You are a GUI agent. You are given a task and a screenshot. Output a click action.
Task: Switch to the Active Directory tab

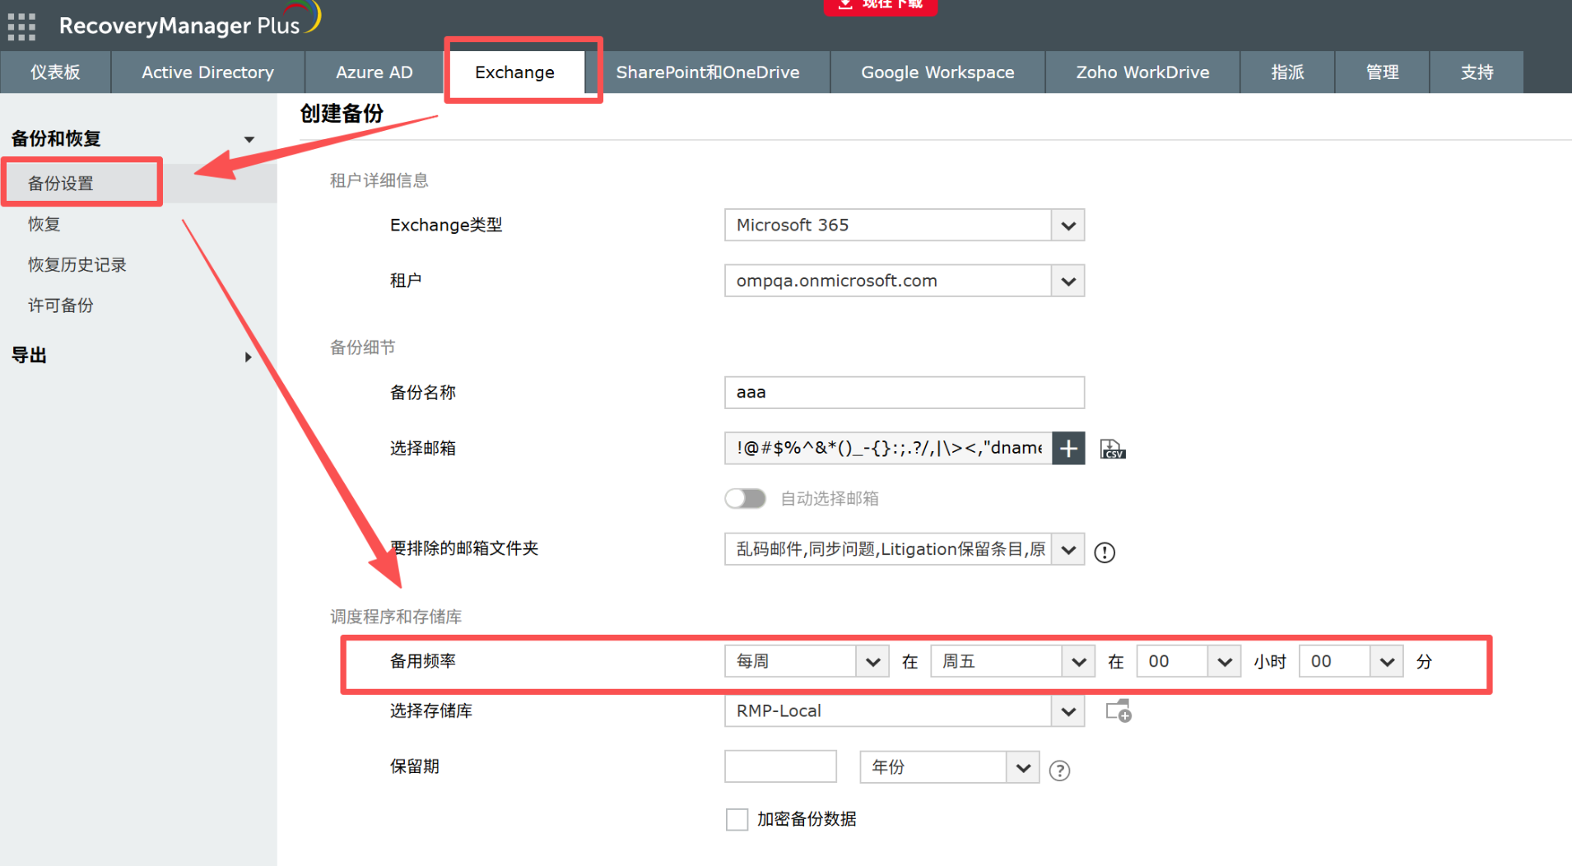click(x=207, y=72)
